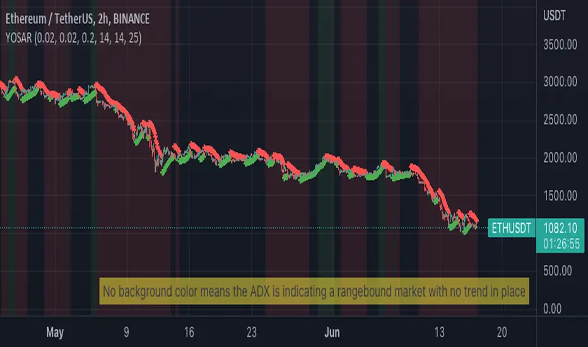Click the 16 date axis label
The height and width of the screenshot is (347, 588).
click(x=189, y=332)
